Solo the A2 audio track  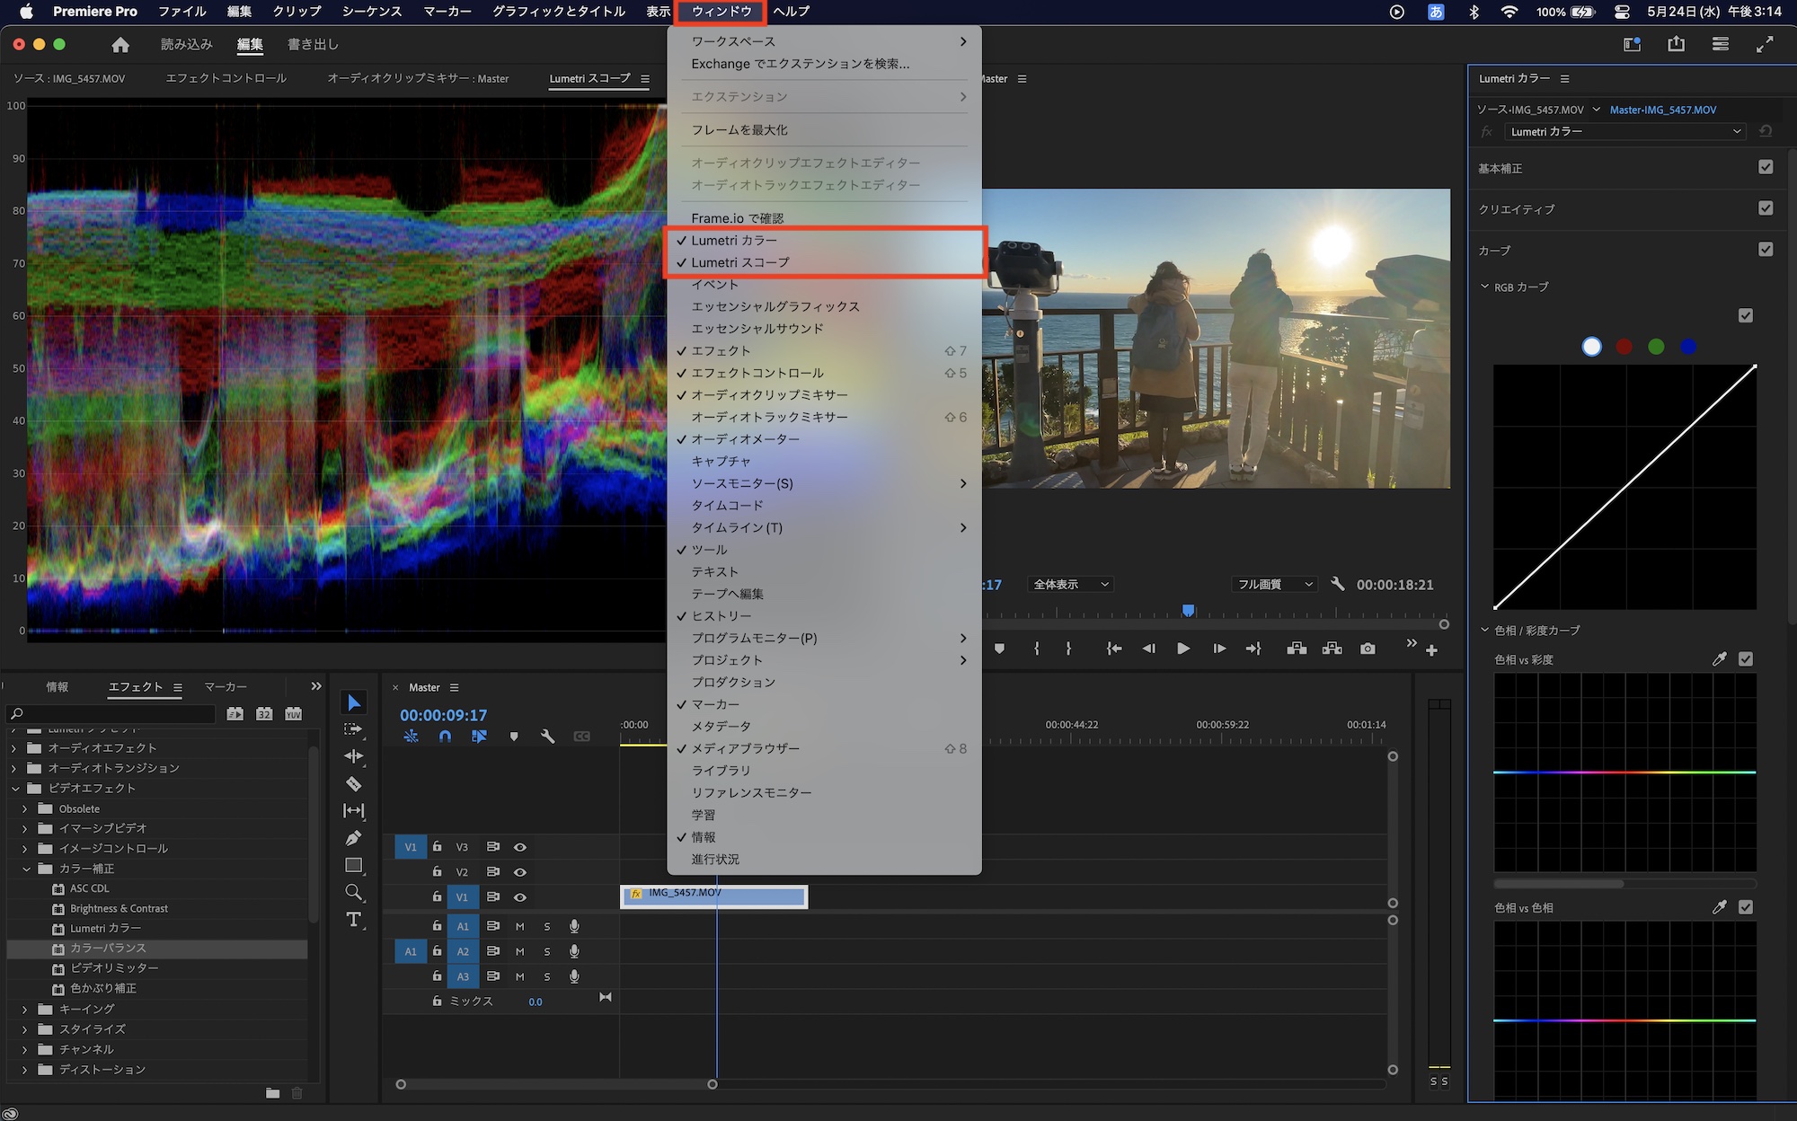pos(546,951)
